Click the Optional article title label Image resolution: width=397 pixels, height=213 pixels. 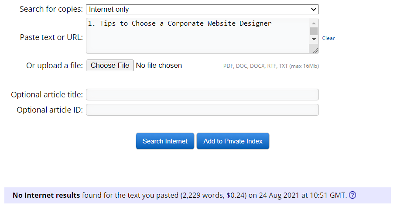pos(47,95)
